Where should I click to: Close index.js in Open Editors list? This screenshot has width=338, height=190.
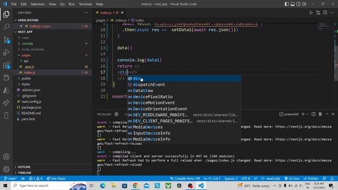[21, 26]
